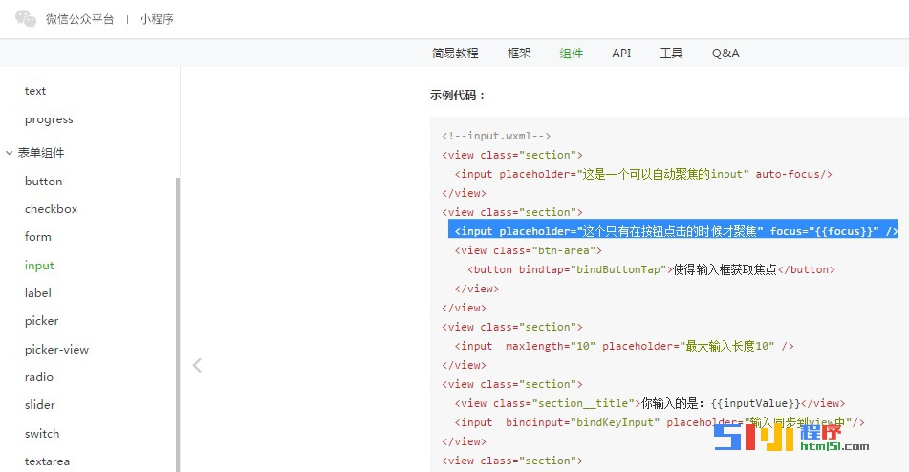The image size is (909, 472).
Task: Select the radio sidebar entry
Action: [x=39, y=377]
